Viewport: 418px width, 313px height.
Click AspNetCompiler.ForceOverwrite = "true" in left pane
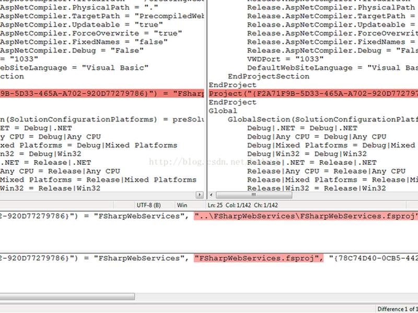coord(91,33)
